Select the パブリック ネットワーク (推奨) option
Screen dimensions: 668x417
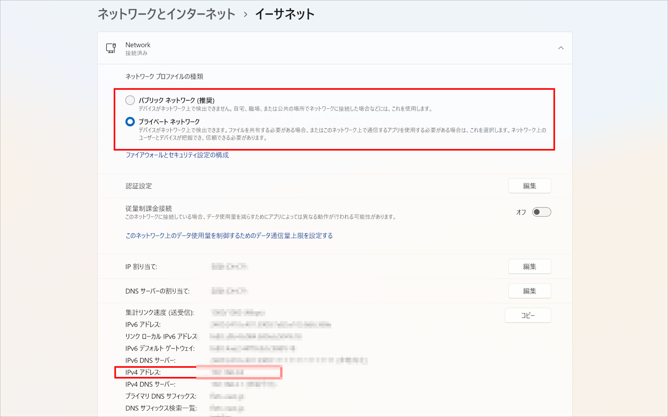(130, 100)
